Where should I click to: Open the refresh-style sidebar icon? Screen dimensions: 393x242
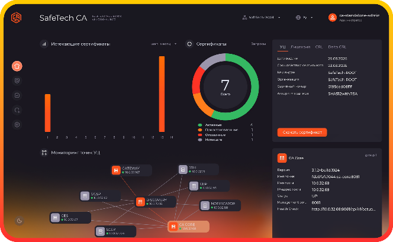(x=17, y=110)
